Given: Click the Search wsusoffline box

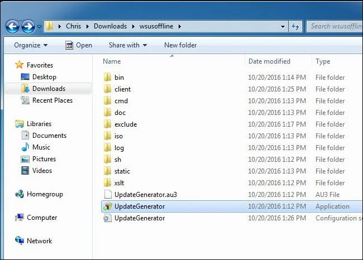Looking at the screenshot, I should click(x=335, y=26).
